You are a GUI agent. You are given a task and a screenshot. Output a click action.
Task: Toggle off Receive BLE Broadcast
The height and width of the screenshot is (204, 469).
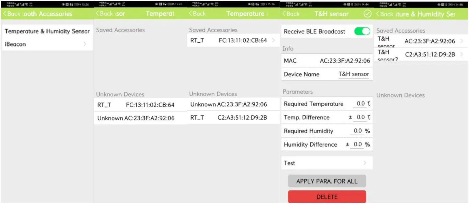[x=362, y=31]
